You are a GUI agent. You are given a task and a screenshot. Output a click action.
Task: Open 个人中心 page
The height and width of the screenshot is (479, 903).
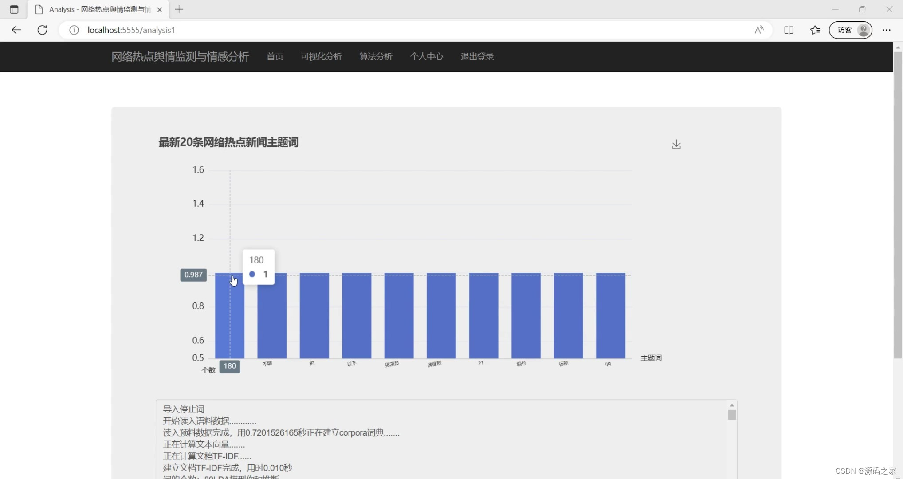coord(426,56)
